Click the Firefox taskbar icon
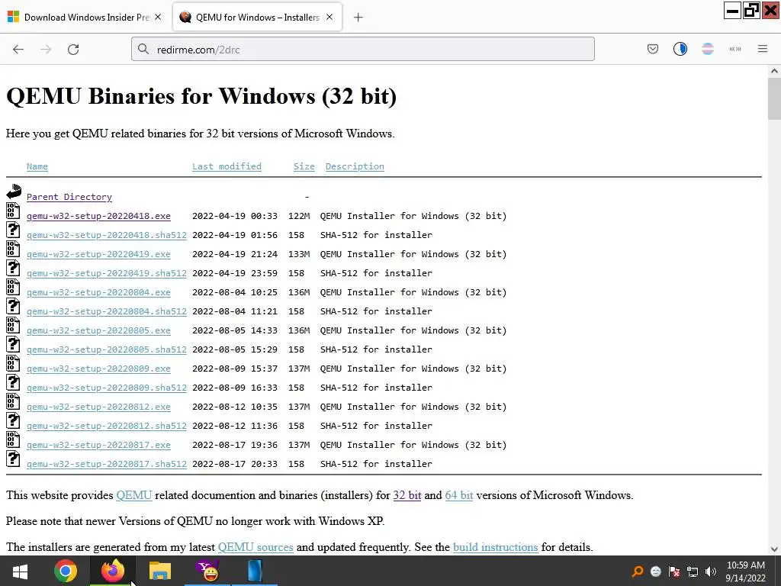The image size is (781, 586). (x=113, y=571)
